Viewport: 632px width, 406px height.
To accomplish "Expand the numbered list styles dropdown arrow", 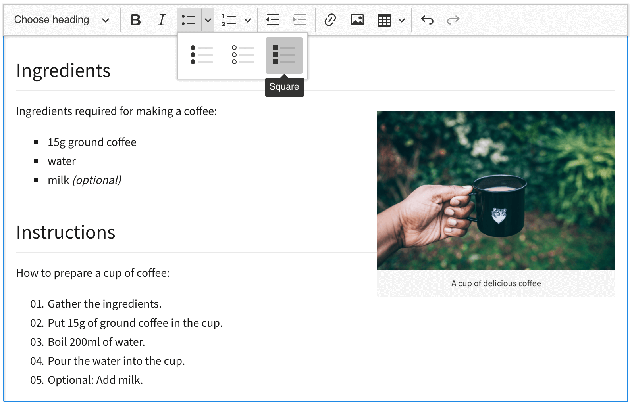I will pos(248,20).
